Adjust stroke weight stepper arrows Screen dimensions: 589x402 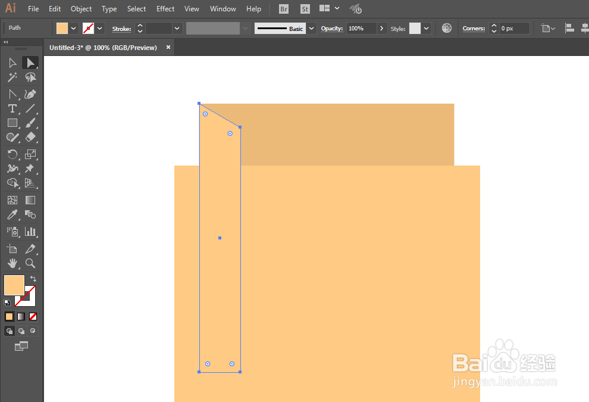[x=140, y=28]
